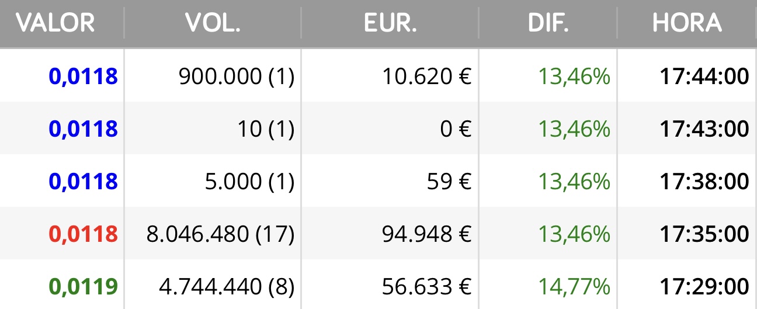757x309 pixels.
Task: Click the 17:29:00 time cell
Action: pos(704,287)
